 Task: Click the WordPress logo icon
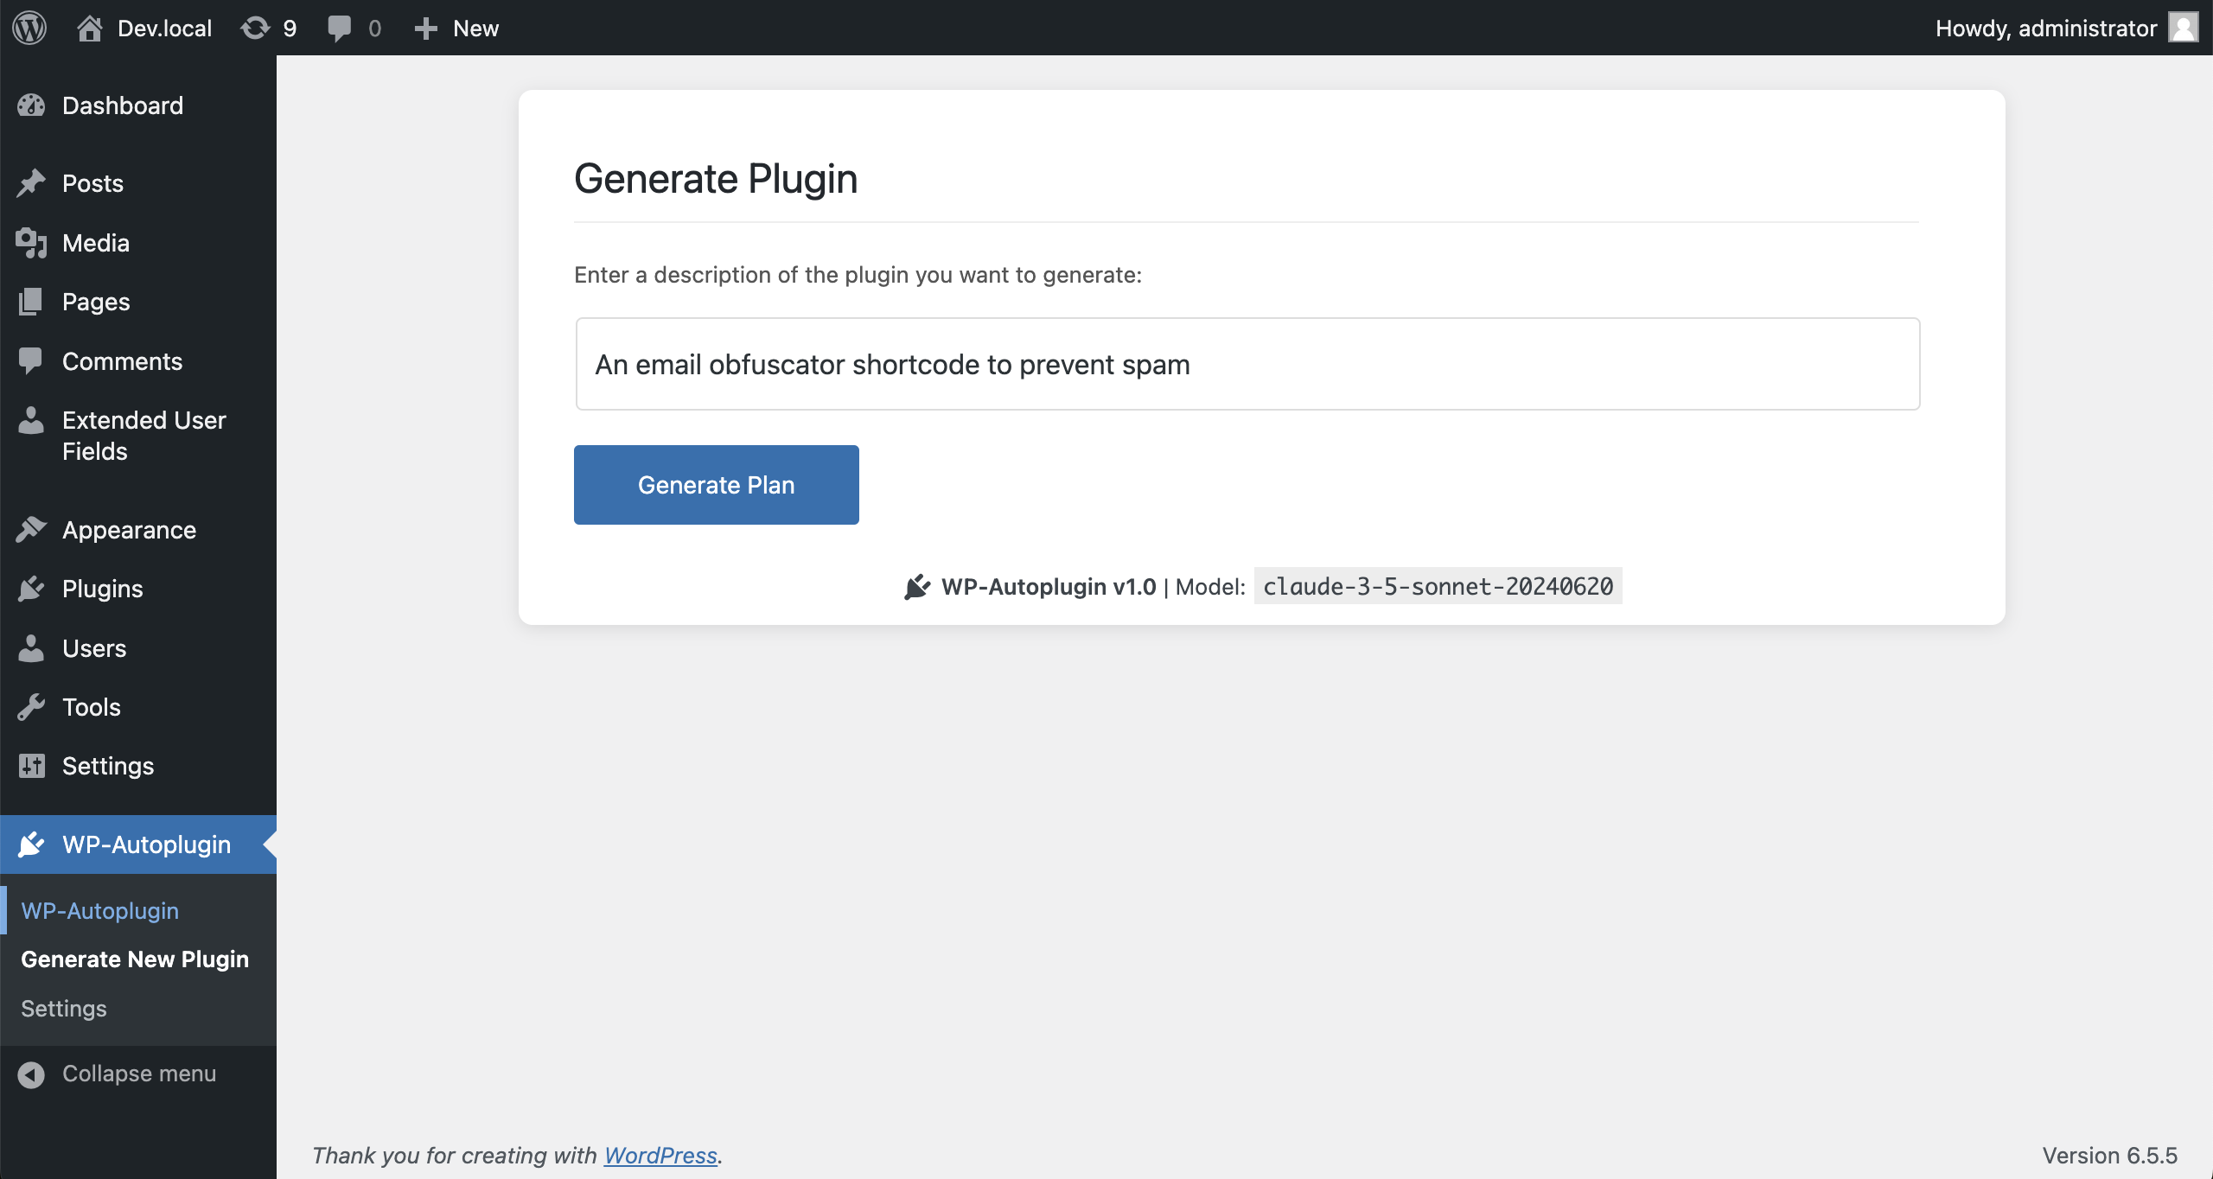tap(29, 28)
